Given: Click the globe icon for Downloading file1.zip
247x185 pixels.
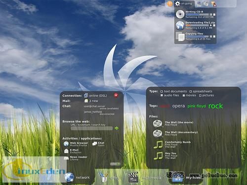Looking at the screenshot, I should [180, 25].
